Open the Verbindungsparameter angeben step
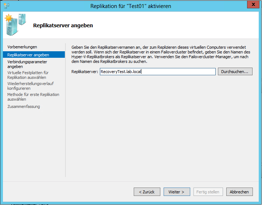 (27, 64)
